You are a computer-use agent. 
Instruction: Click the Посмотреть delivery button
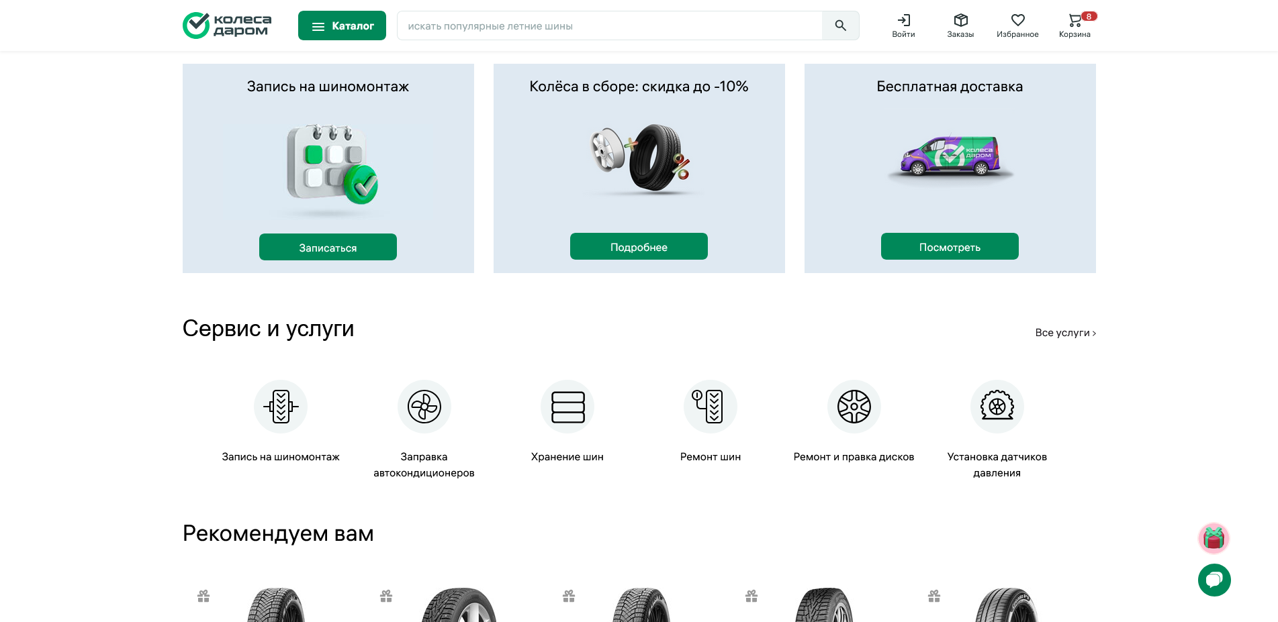[x=950, y=246]
